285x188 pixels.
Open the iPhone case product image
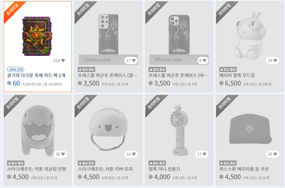coord(179,40)
